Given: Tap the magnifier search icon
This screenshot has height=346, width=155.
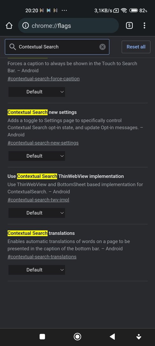Looking at the screenshot, I should (x=13, y=47).
